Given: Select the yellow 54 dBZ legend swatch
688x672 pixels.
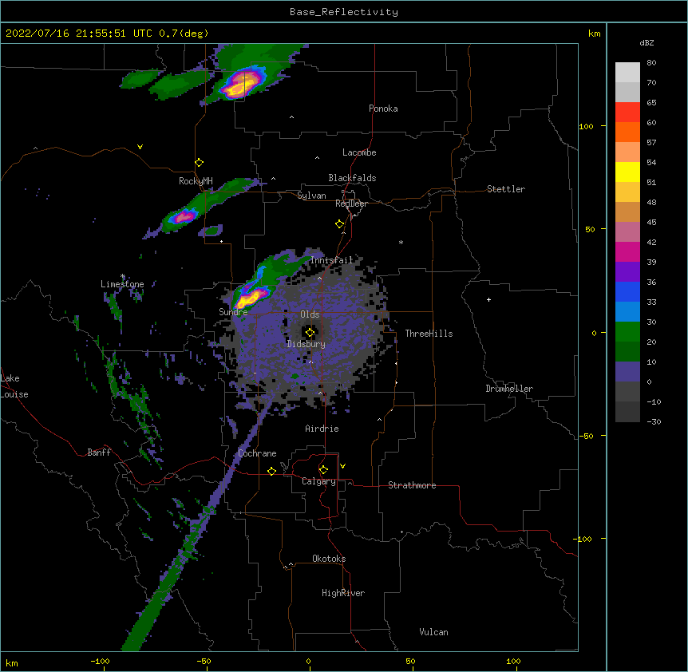Looking at the screenshot, I should [627, 172].
